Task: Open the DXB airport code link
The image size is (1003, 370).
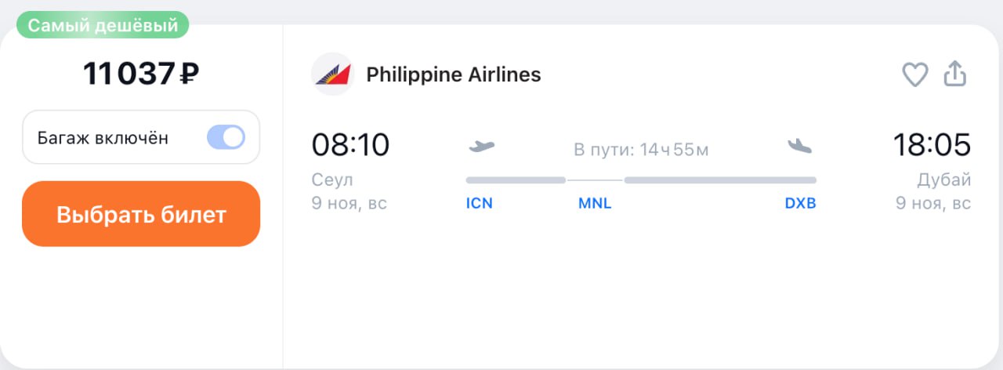Action: coord(800,203)
